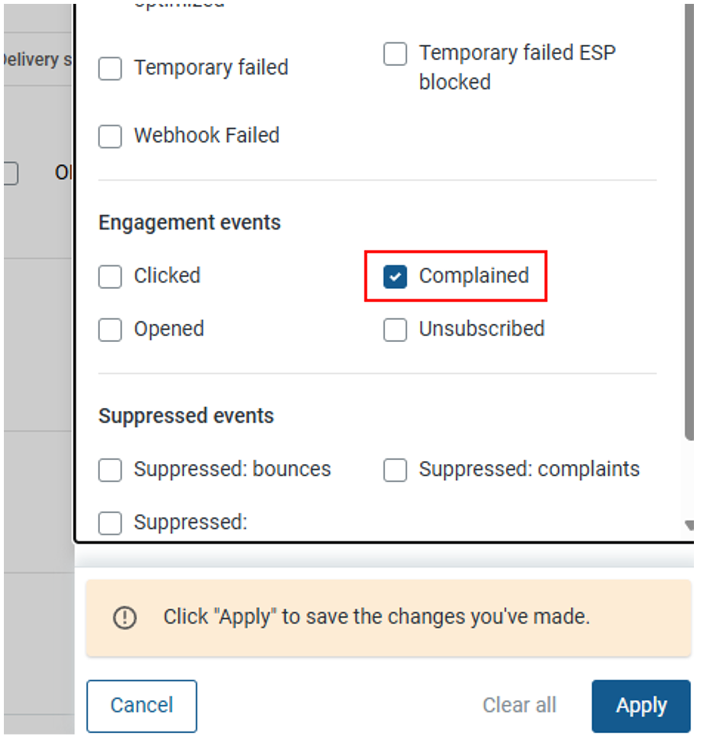This screenshot has height=740, width=716.
Task: Check the Temporary failed checkbox
Action: tap(110, 69)
